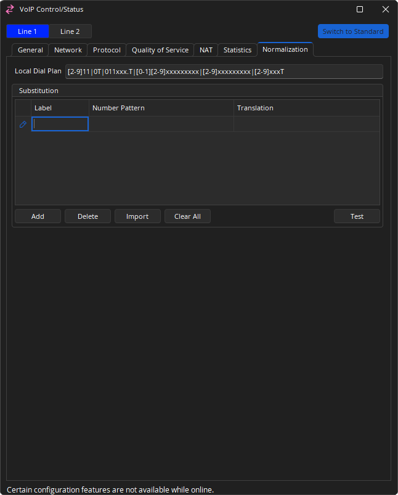
Task: Open the Network tab
Action: point(68,50)
